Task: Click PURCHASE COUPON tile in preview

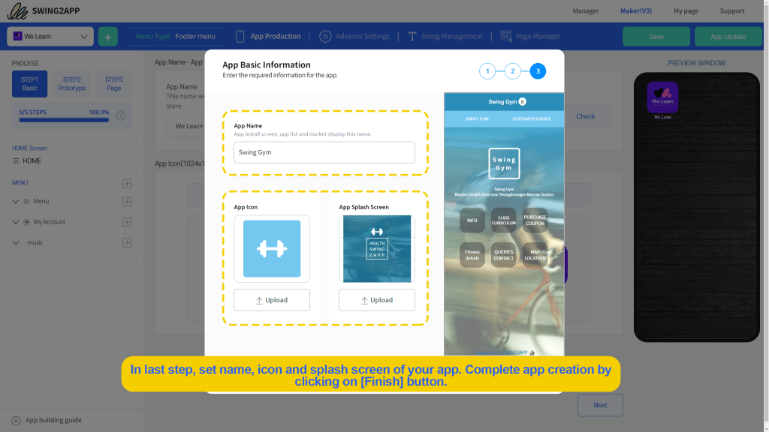Action: 535,220
